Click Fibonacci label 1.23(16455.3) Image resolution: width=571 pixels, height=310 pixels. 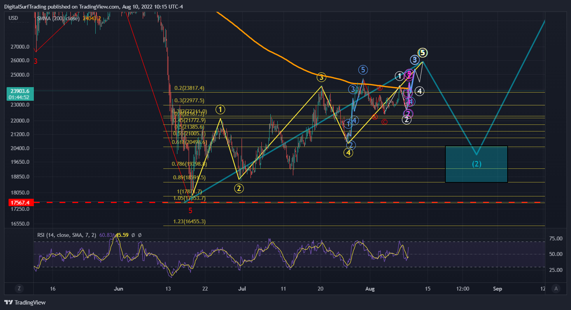coord(189,222)
